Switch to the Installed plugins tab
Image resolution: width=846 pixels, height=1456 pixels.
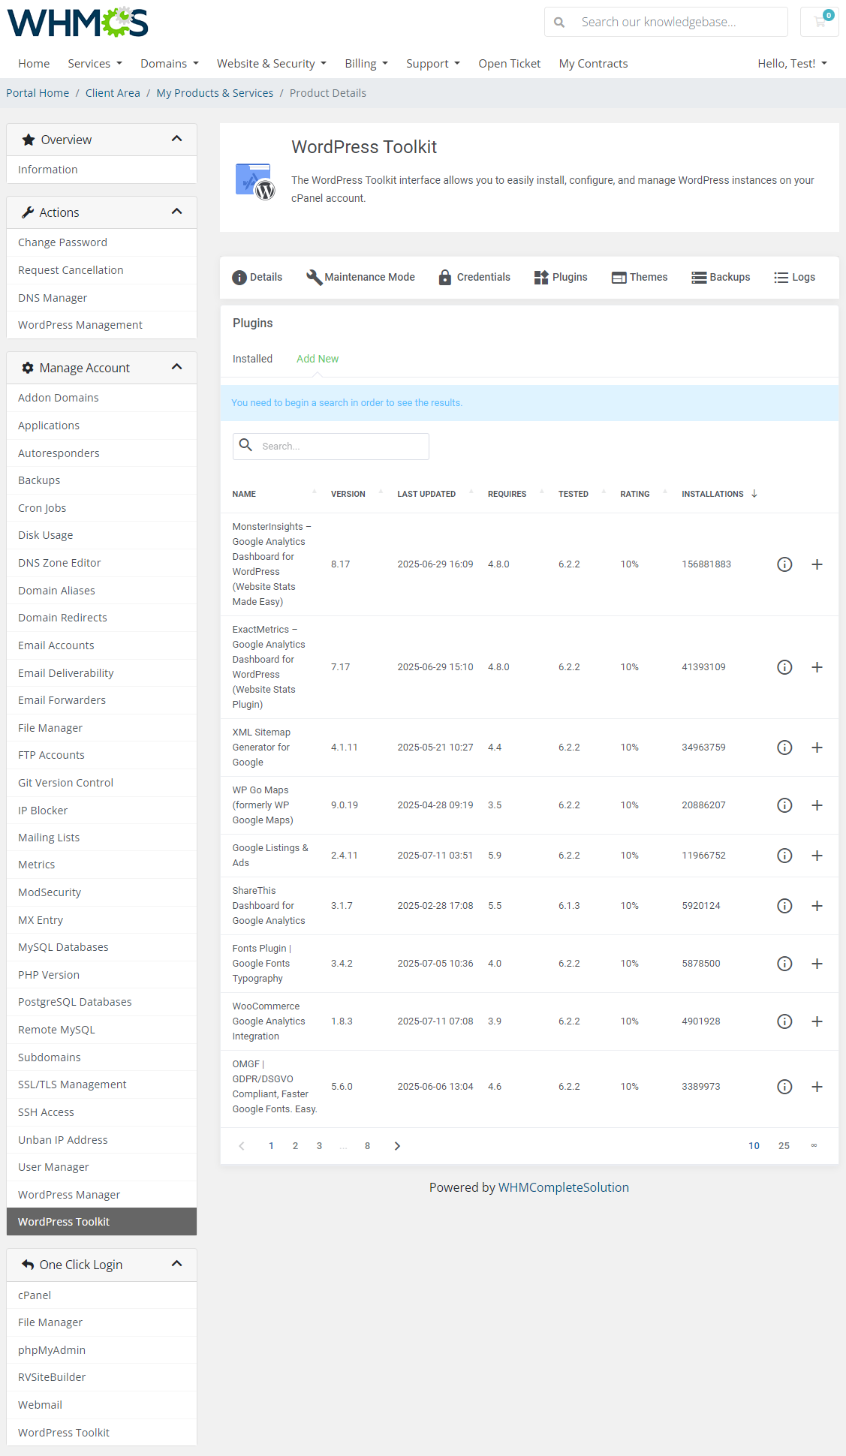[x=252, y=359]
